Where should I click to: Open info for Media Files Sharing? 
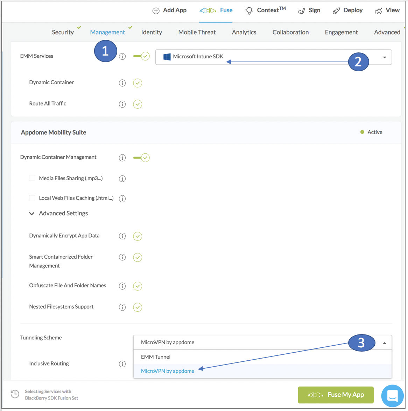[122, 179]
